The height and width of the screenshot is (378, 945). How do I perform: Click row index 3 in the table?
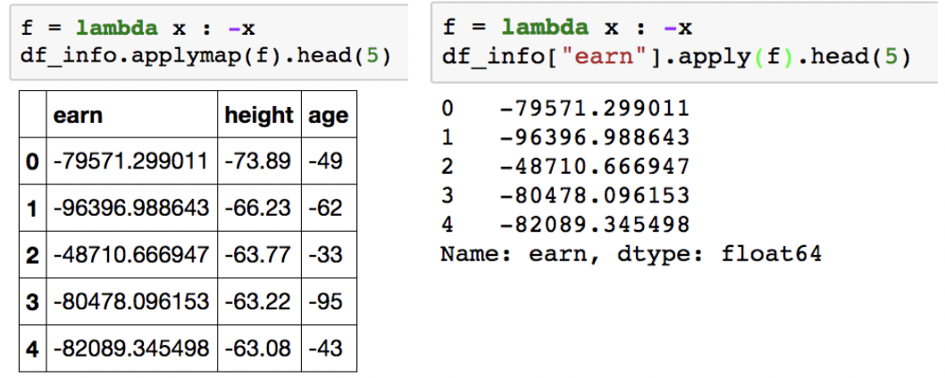point(32,301)
